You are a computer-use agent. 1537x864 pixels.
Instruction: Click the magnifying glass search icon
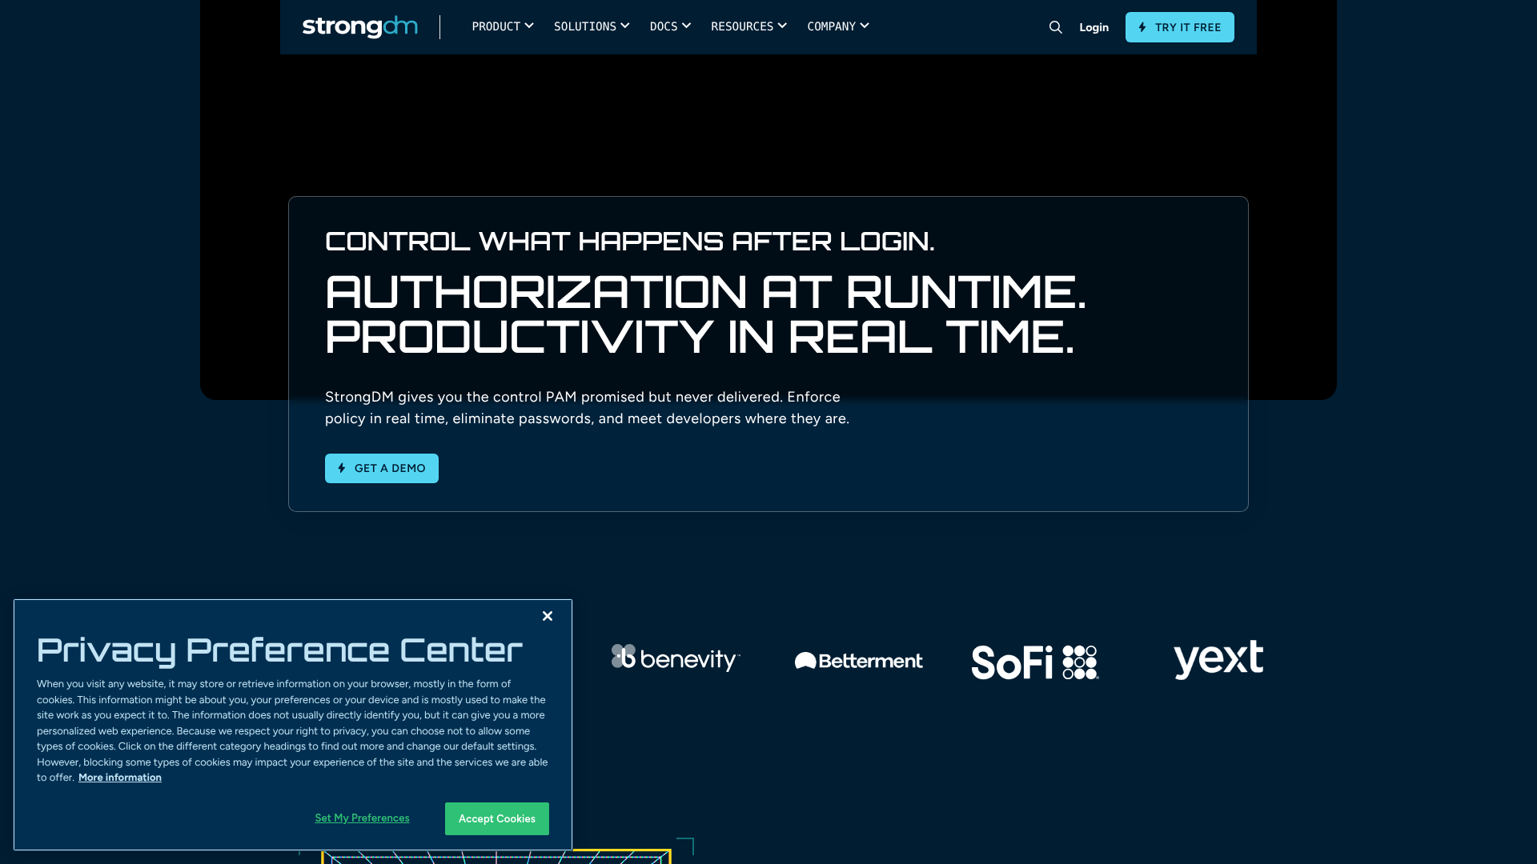(1055, 26)
